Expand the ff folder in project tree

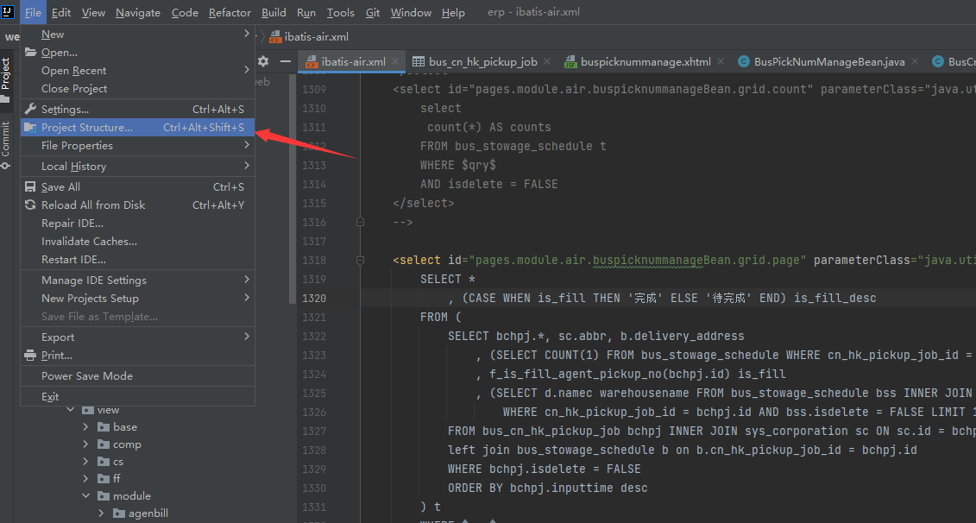click(x=86, y=478)
